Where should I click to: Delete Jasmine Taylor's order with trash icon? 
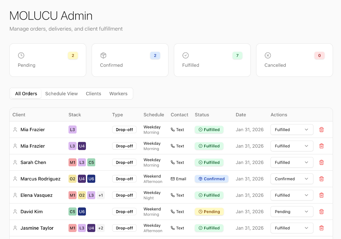coord(321,228)
